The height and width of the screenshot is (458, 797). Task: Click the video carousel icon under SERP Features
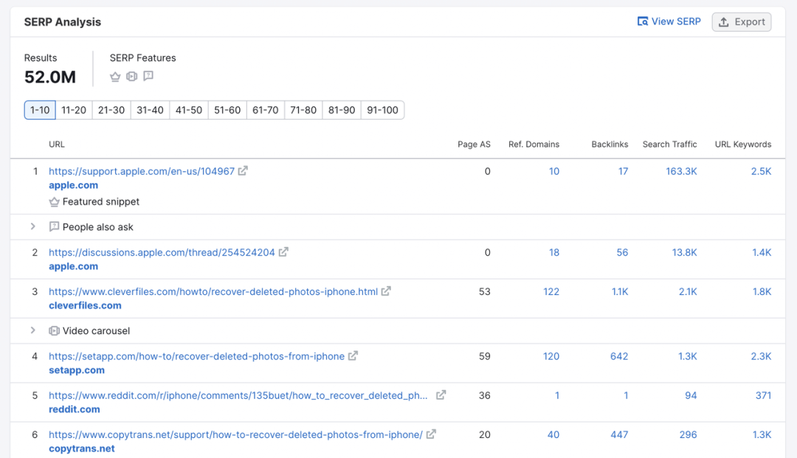point(132,76)
